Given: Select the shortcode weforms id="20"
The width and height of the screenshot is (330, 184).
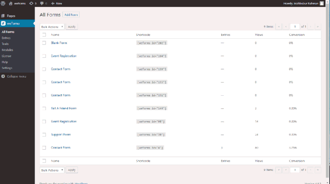Looking at the screenshot, I should click(151, 134).
